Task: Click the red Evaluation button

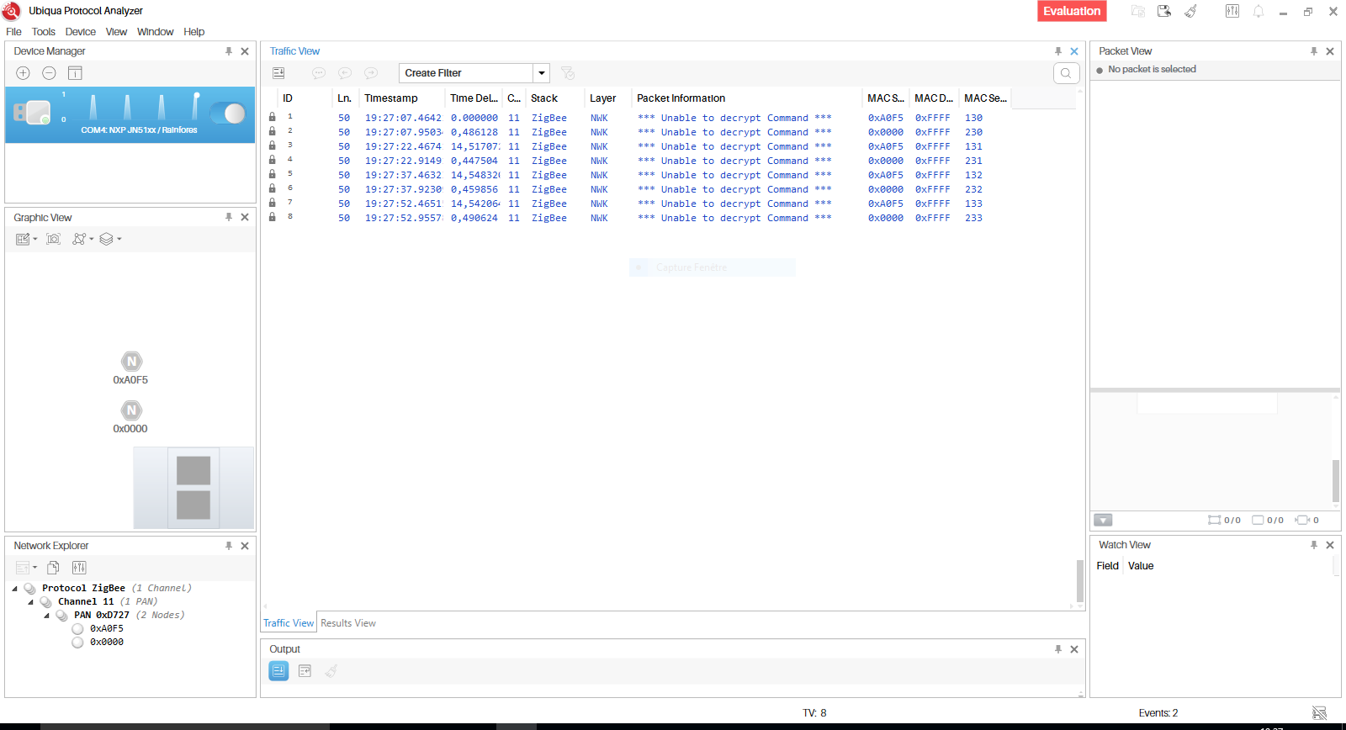Action: pos(1071,11)
